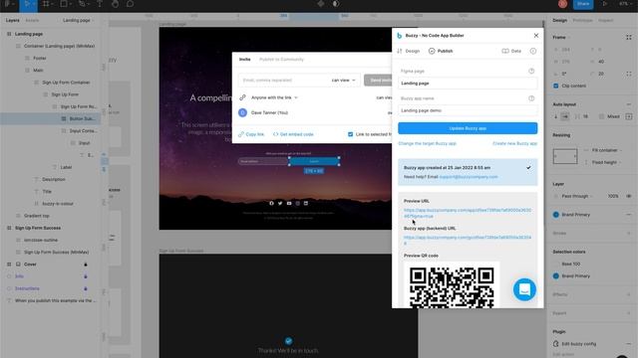Select the Move tool in toolbar

tap(27, 4)
